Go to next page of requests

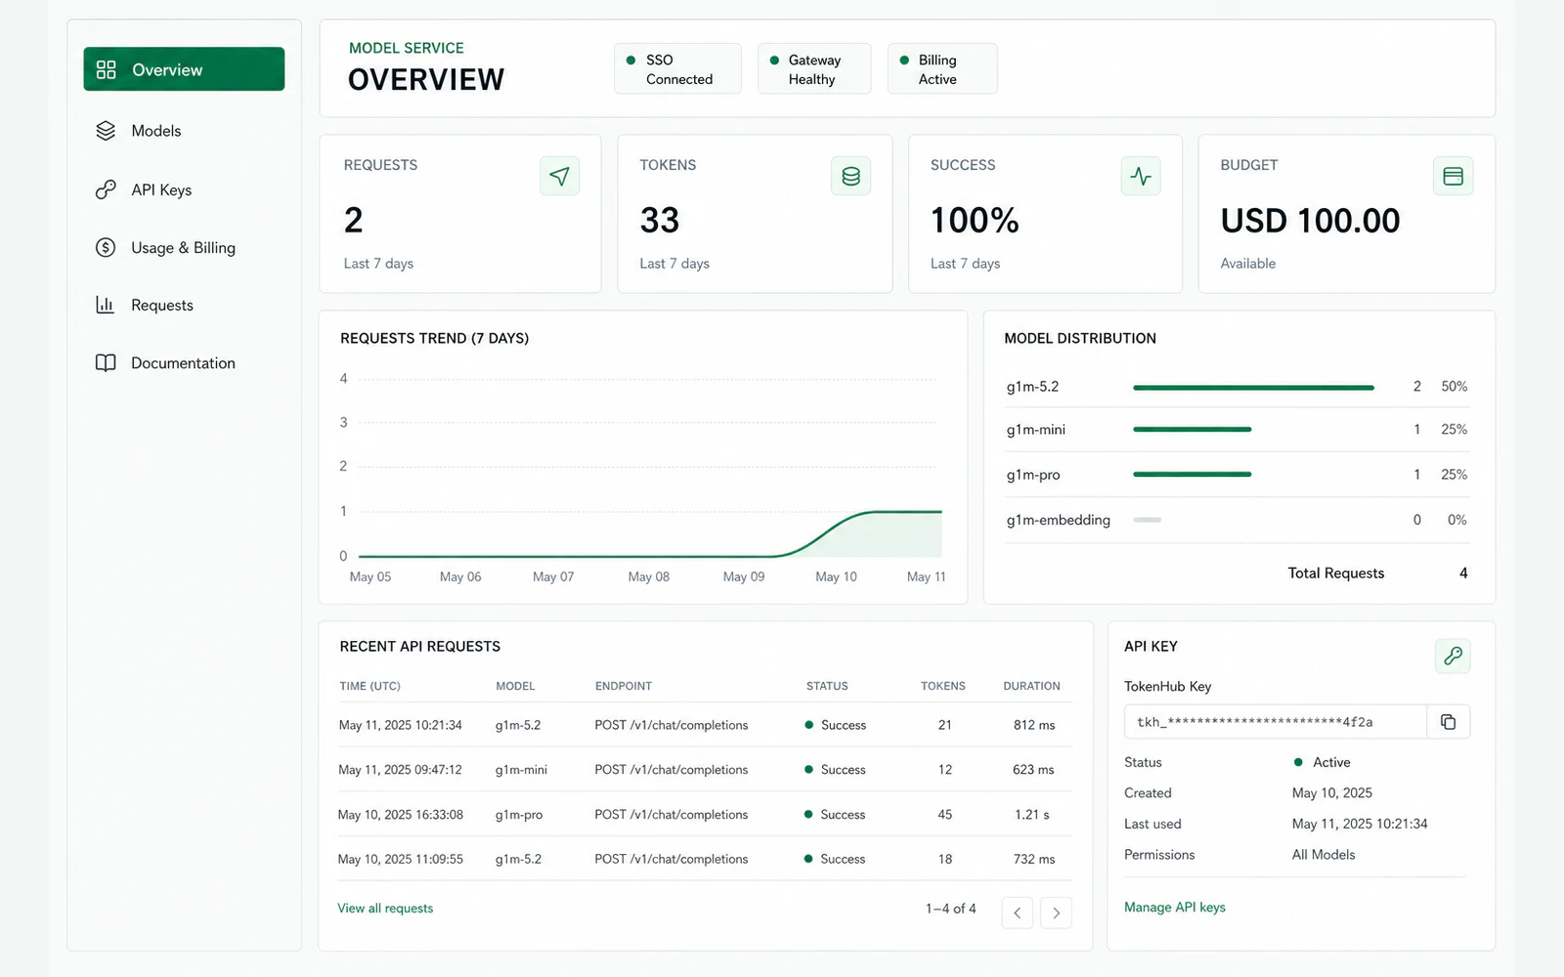tap(1056, 913)
